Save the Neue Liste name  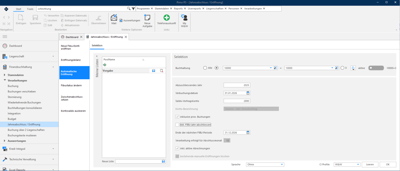point(163,161)
